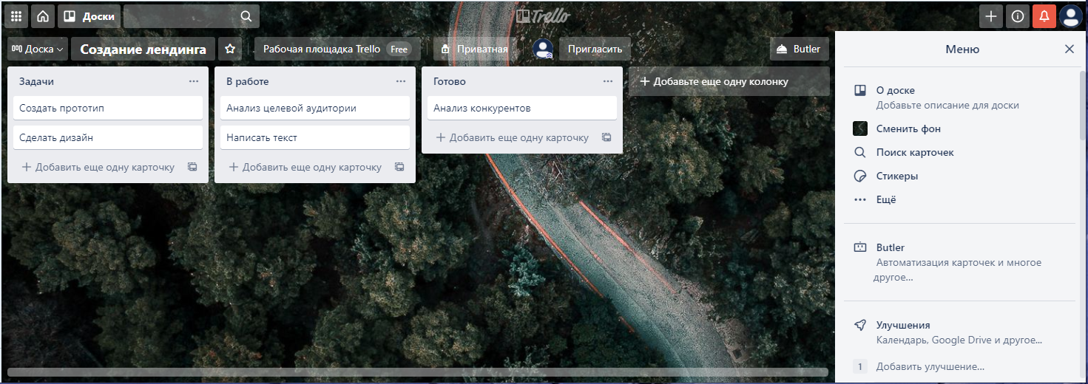Screen dimensions: 1088x384
Task: Open О доске menu item
Action: (960, 97)
